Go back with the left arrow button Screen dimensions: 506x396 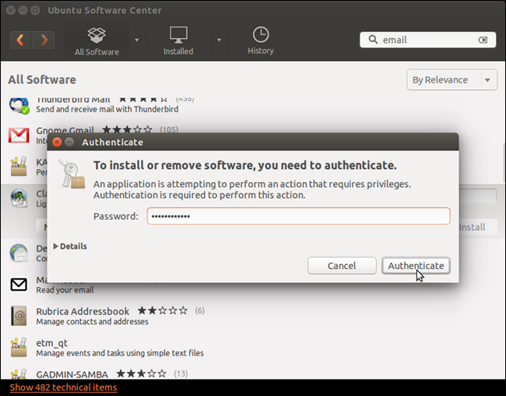click(x=21, y=40)
